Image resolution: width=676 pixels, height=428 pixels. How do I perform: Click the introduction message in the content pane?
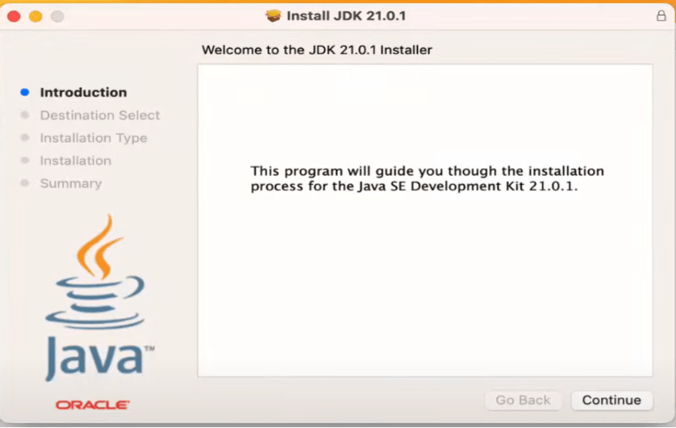pos(427,178)
